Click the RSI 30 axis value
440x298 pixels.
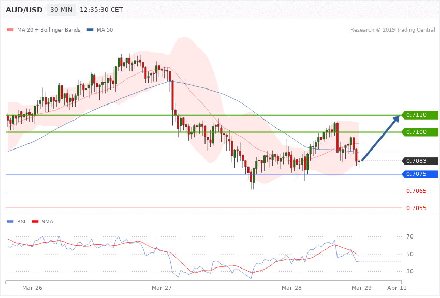click(x=410, y=272)
